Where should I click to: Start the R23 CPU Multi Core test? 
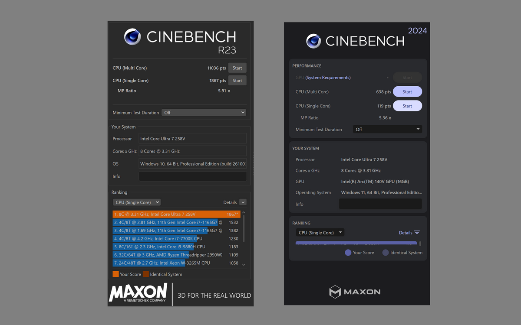(x=237, y=68)
